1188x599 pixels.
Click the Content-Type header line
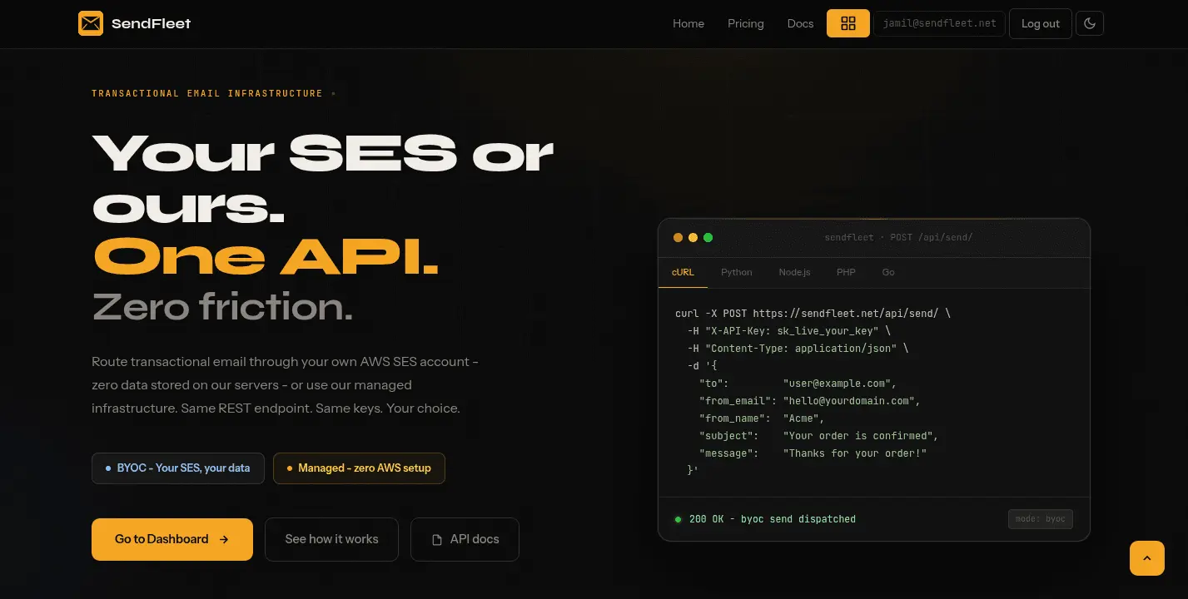[798, 349]
